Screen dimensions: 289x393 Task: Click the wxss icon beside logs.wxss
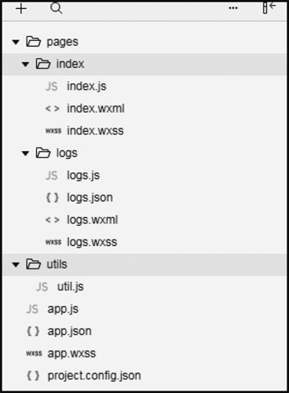point(53,242)
